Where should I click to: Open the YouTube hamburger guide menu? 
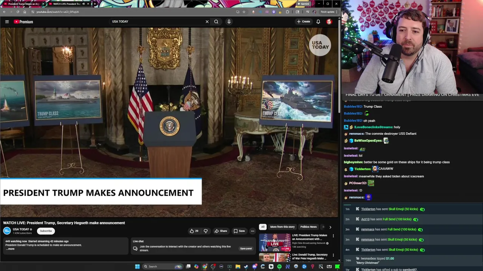tap(7, 22)
